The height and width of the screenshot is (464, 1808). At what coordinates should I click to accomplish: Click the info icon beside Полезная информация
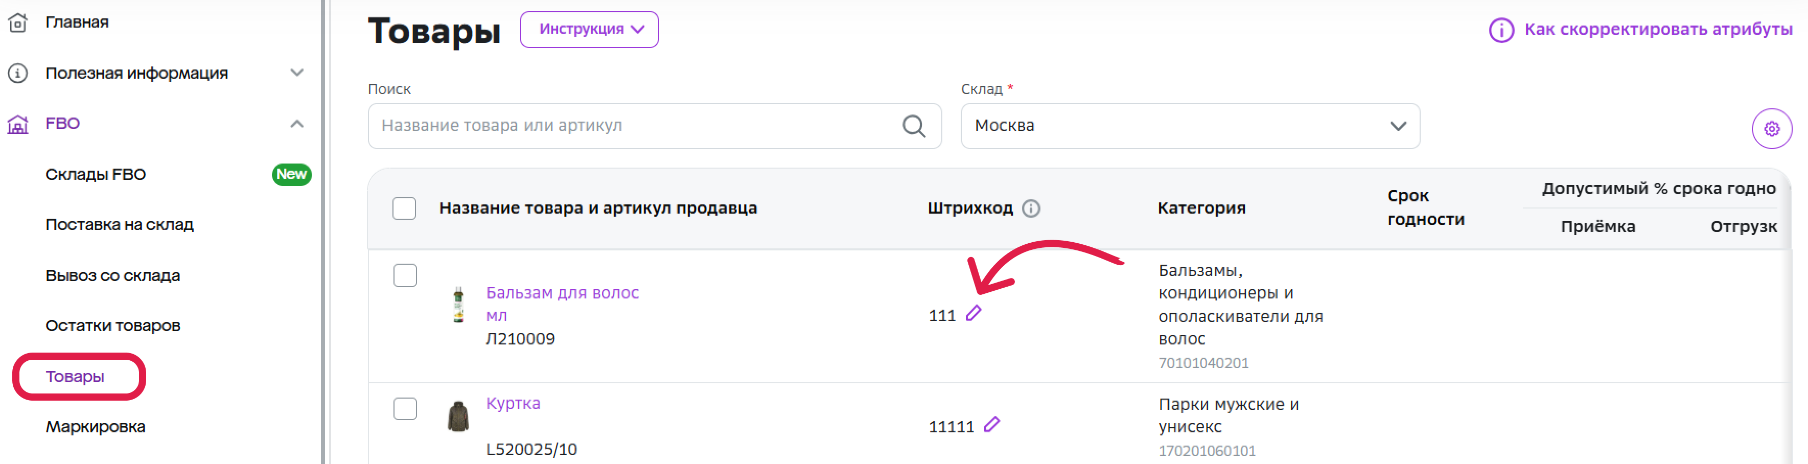point(17,73)
